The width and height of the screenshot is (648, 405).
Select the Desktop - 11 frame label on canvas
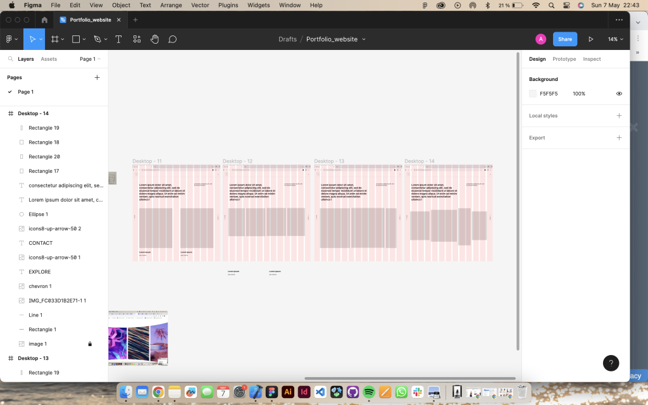pos(147,161)
